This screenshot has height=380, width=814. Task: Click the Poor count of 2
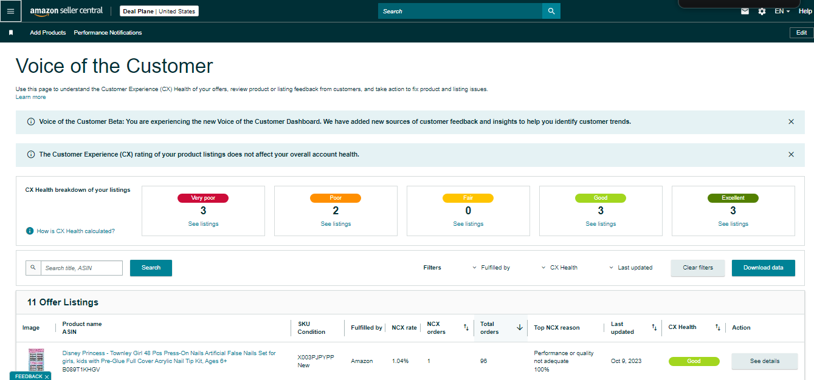336,211
